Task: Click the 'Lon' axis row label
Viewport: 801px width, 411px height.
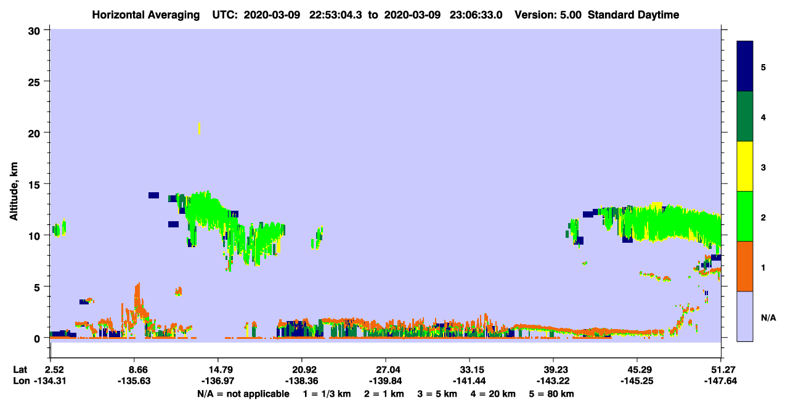Action: (x=20, y=381)
